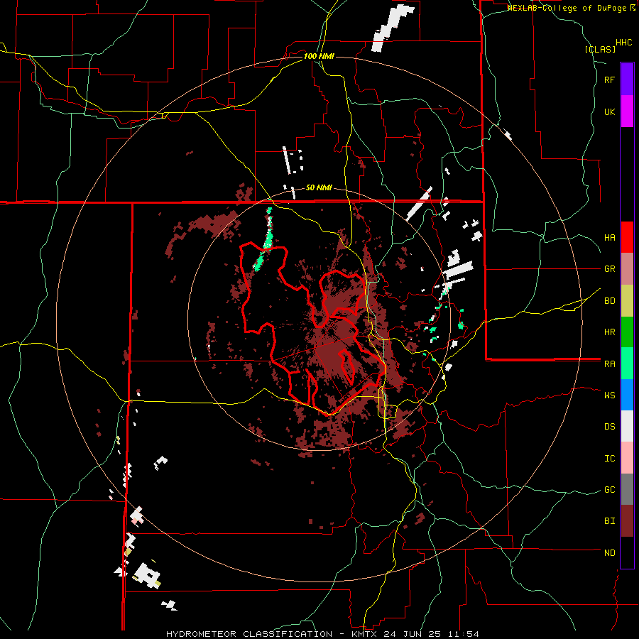Click the light pink IC legend swatch

coord(627,458)
